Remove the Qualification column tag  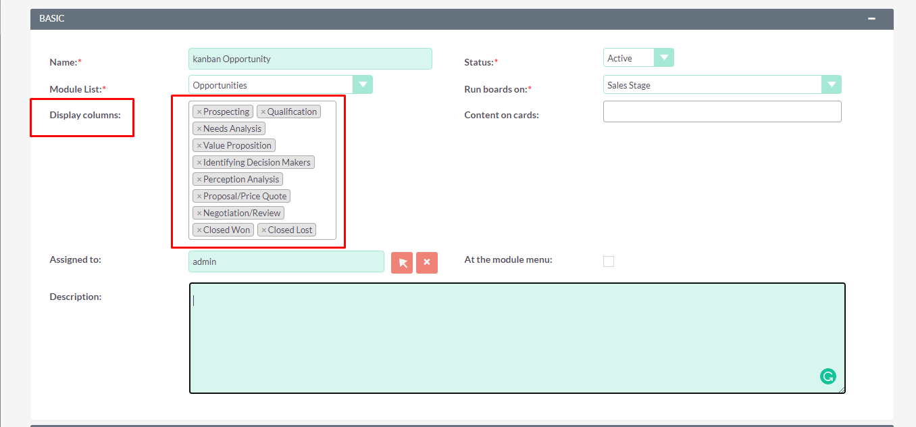coord(263,111)
